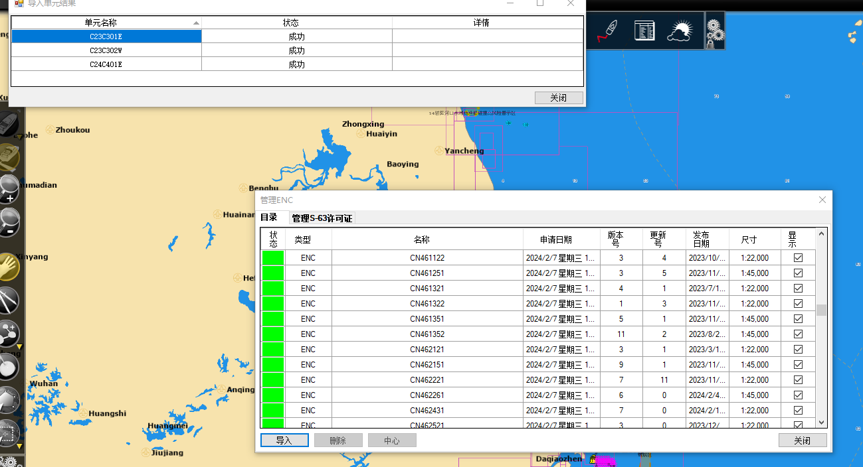Open the data table panel icon
The height and width of the screenshot is (467, 863).
coord(644,31)
